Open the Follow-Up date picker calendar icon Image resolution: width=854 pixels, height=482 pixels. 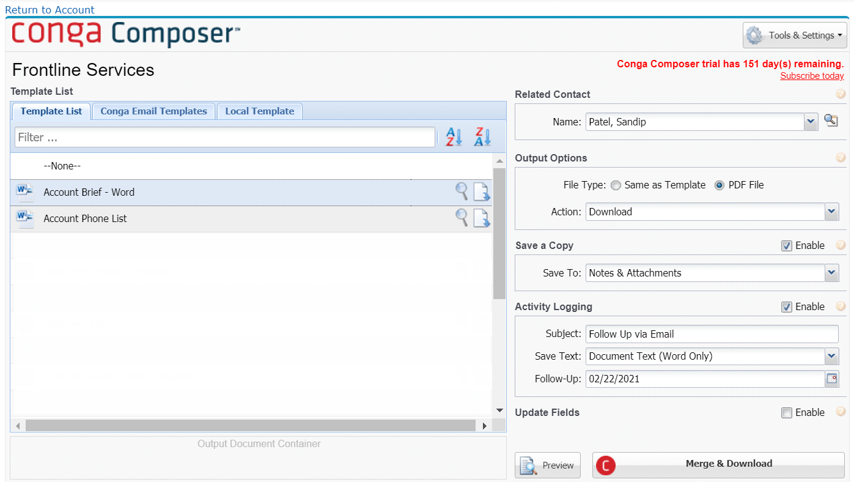click(831, 379)
